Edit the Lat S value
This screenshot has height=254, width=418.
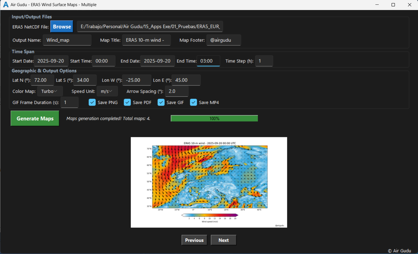[x=85, y=80]
